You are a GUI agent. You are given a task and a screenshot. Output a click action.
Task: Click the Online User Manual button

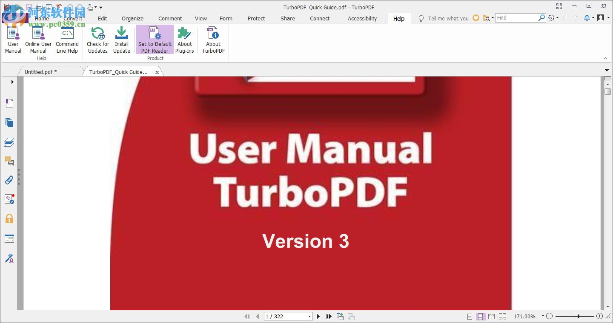tap(38, 40)
